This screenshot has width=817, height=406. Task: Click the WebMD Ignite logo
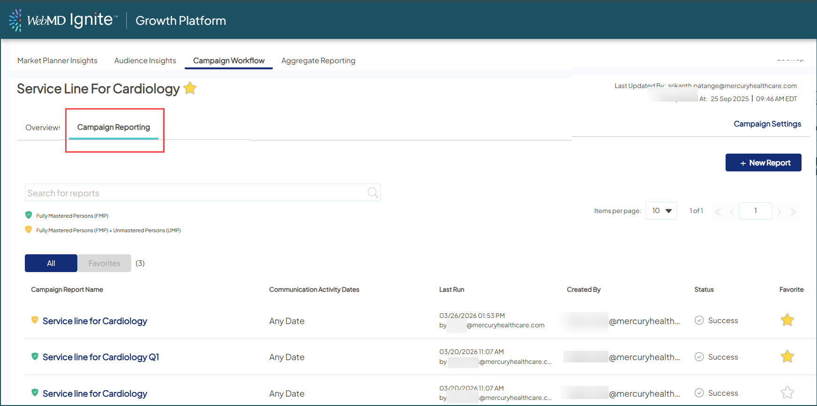[x=63, y=20]
